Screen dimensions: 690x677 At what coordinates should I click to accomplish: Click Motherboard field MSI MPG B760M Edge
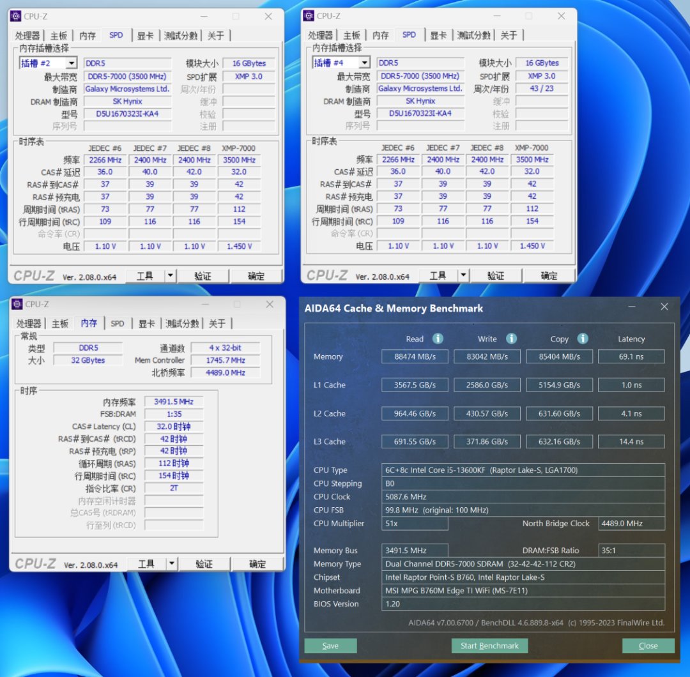pos(523,590)
